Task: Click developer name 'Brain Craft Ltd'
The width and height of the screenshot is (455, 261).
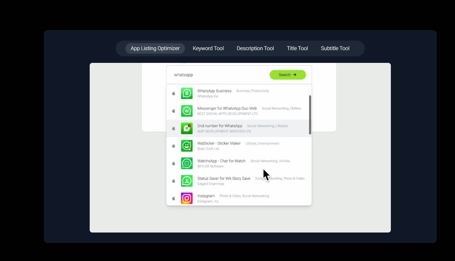Action: (208, 149)
